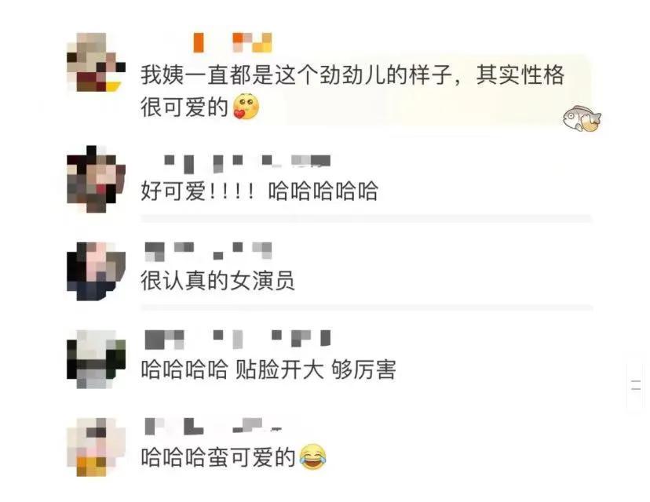Open avatar beside the 我姨一直都是这个劲劲儿 comment

97,62
